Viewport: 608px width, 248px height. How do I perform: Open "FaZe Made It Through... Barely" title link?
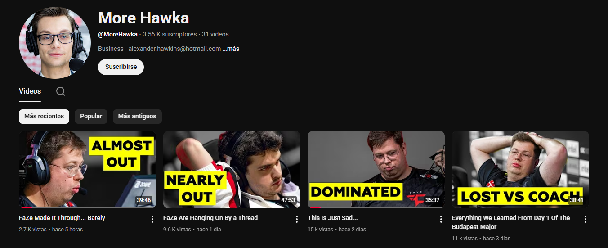[62, 218]
